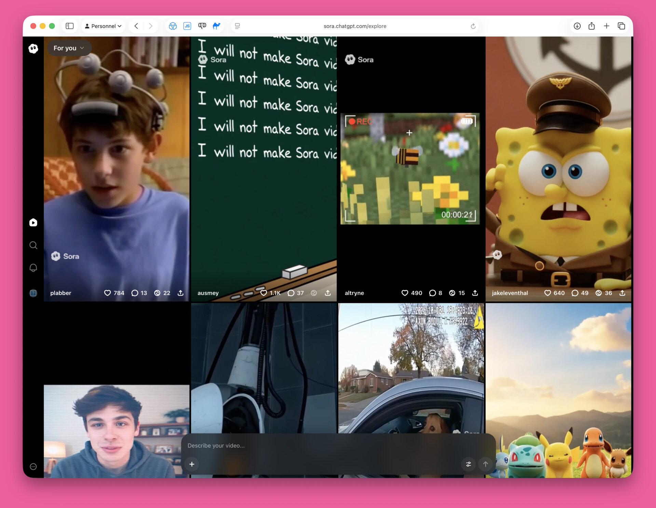This screenshot has width=656, height=508.
Task: Open the Personnel profile dropdown
Action: point(103,26)
